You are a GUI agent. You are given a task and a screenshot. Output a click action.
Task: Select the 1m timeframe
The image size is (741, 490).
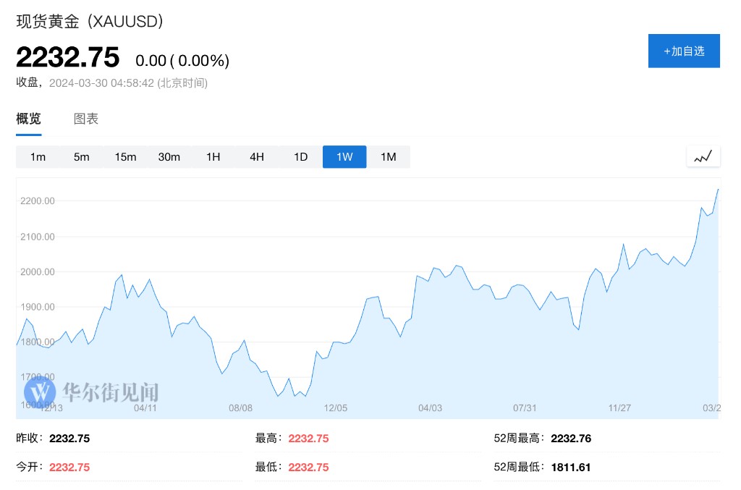coord(38,157)
